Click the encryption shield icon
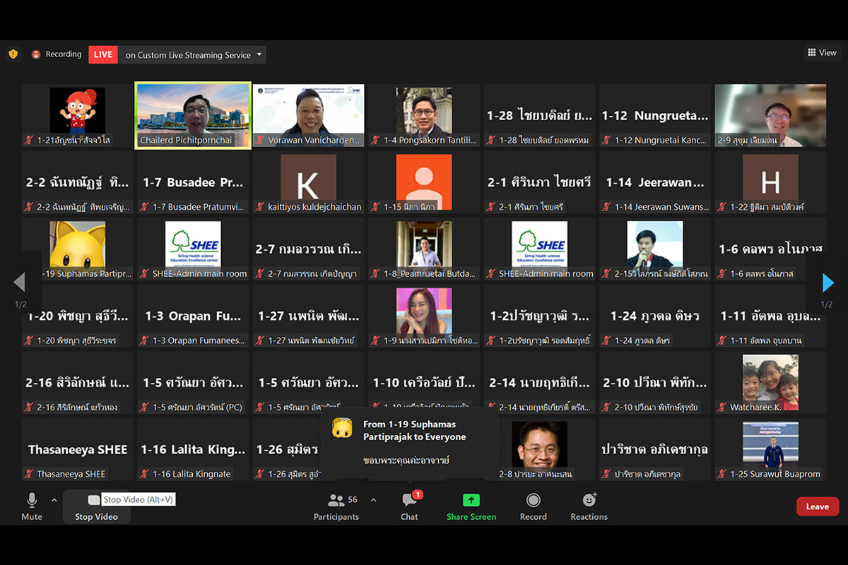 [13, 54]
